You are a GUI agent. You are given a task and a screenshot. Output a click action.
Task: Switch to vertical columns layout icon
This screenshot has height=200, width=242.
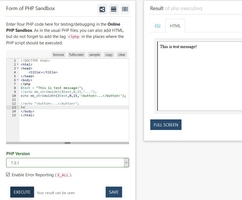(125, 9)
